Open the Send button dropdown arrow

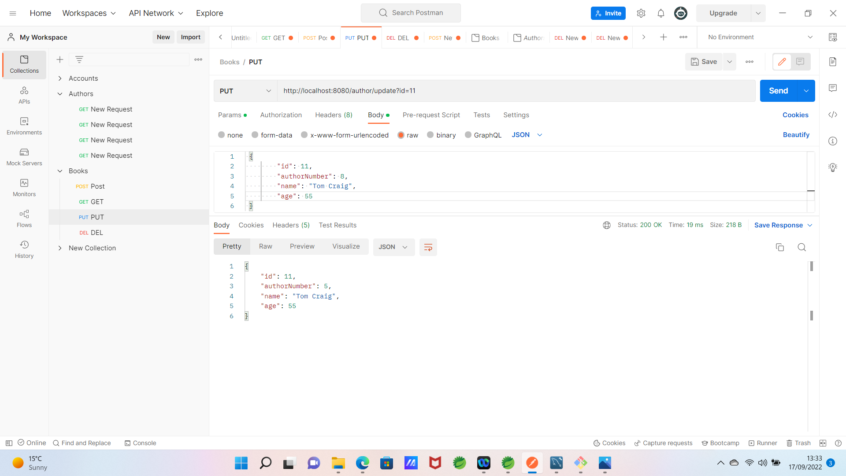pos(806,91)
